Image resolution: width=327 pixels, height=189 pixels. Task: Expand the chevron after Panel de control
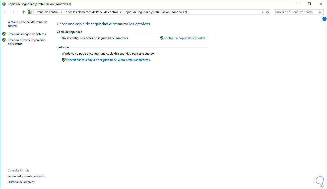click(61, 12)
